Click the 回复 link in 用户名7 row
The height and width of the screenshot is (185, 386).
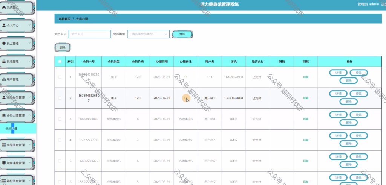[x=306, y=140]
